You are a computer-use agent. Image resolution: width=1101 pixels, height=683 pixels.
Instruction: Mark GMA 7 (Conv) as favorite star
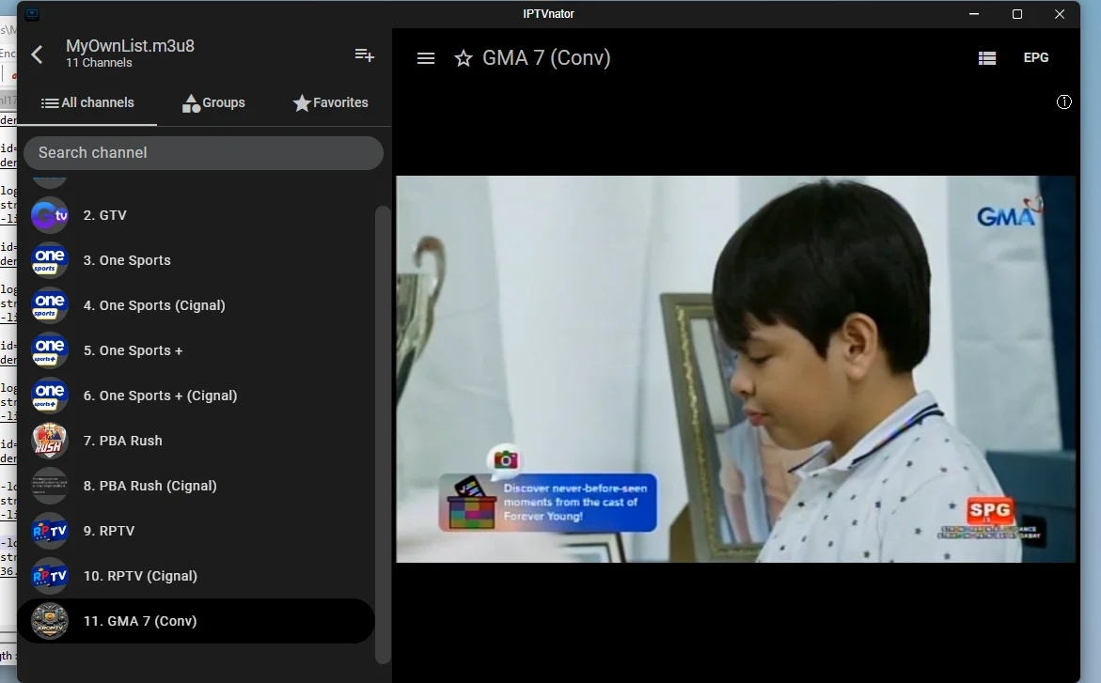(464, 58)
